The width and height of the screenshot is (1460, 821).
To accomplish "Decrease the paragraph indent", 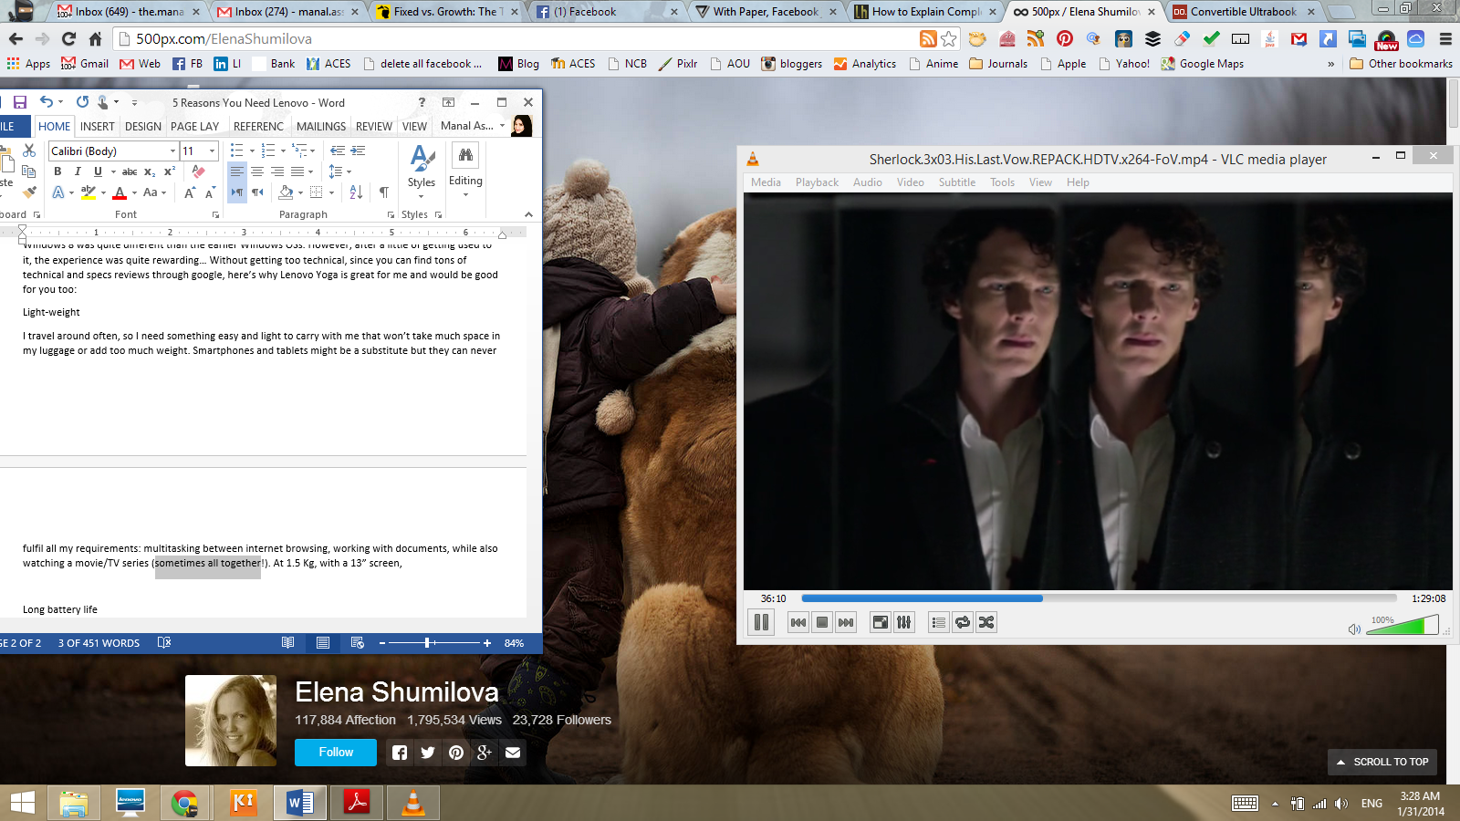I will (x=338, y=151).
